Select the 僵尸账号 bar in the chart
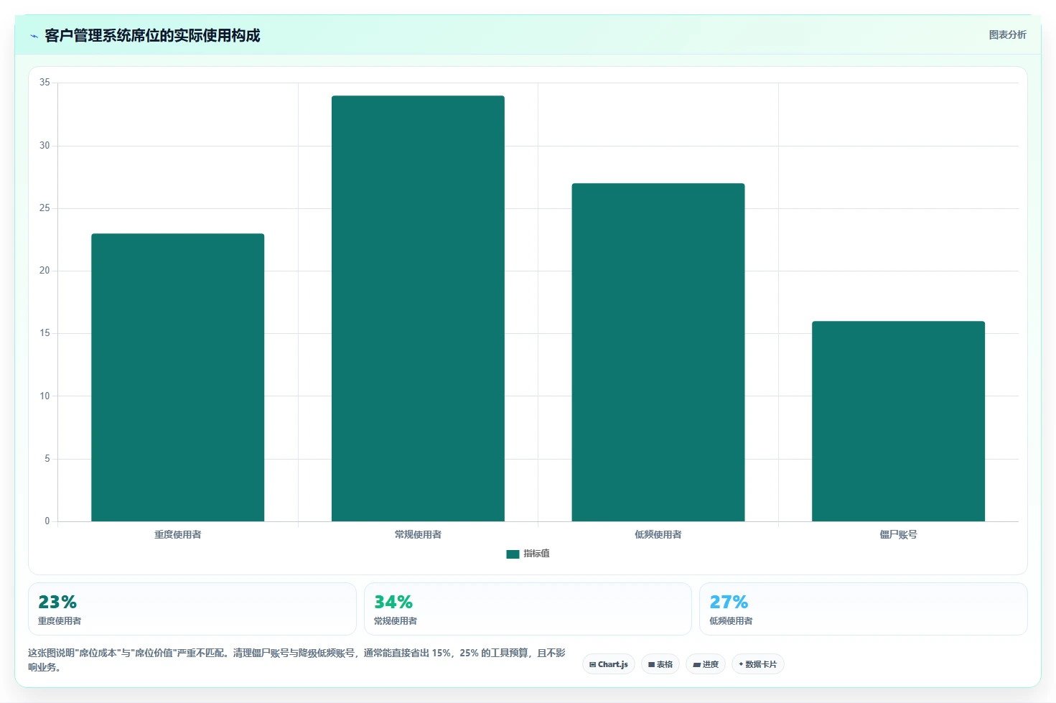The image size is (1056, 703). pos(898,421)
